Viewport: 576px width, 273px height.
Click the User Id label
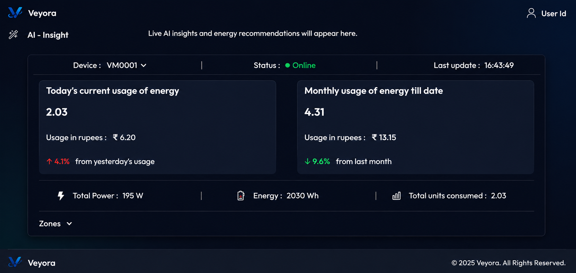tap(554, 14)
